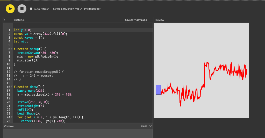Fold the setup function at line 6
Viewport: 265px width, 138px height.
(x=12, y=49)
